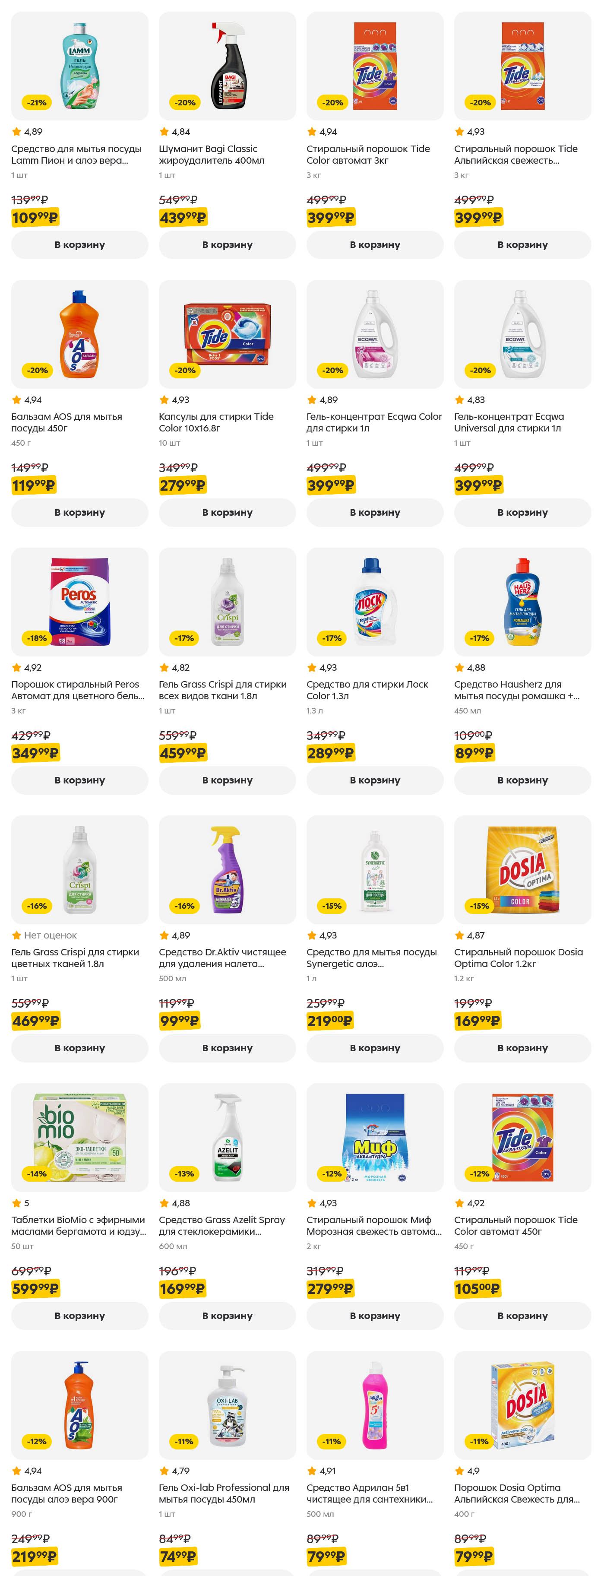
Task: Open Dr.Aktiv cleaning product title link
Action: click(222, 958)
